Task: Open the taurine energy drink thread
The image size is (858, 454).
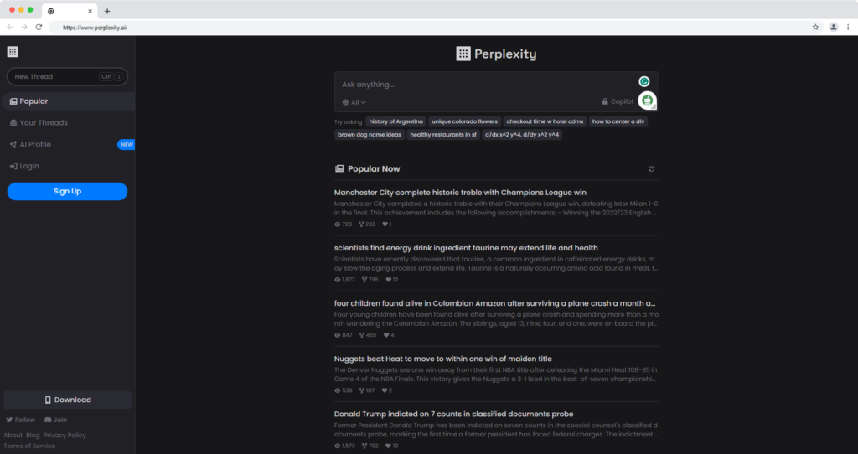Action: (466, 248)
